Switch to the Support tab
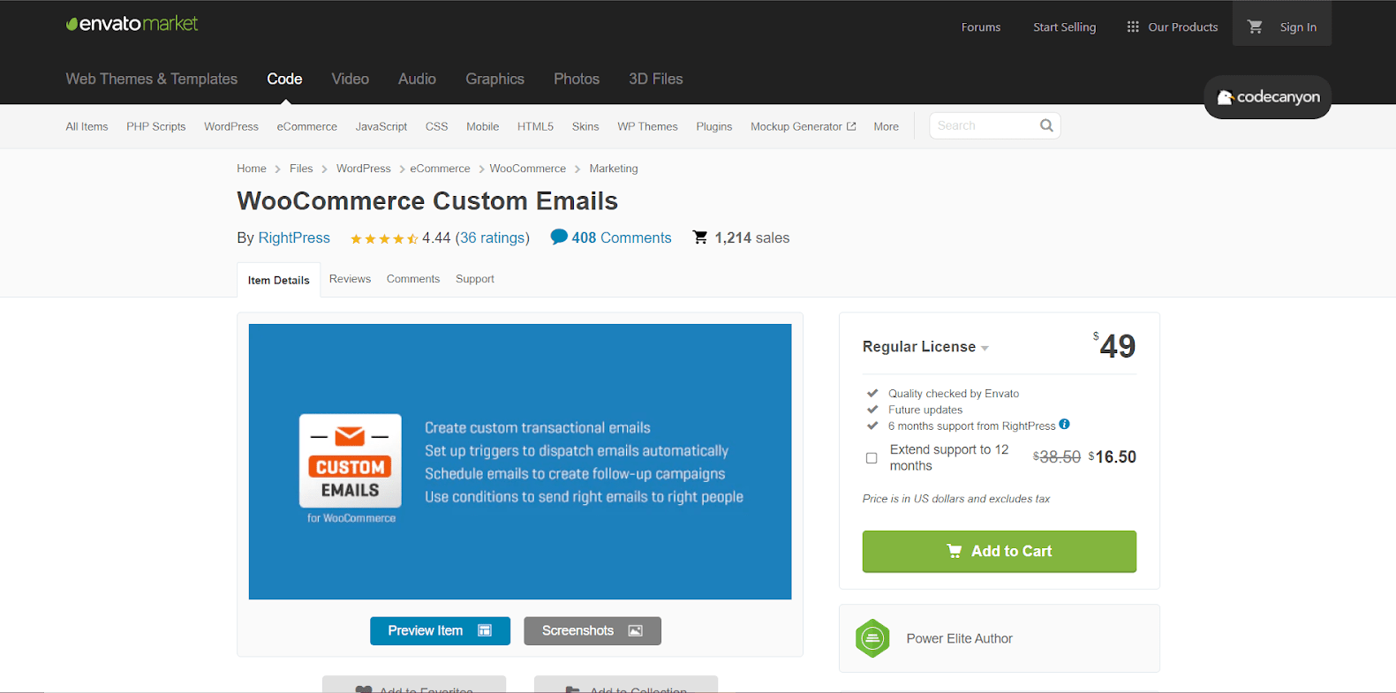The height and width of the screenshot is (693, 1396). pyautogui.click(x=475, y=279)
